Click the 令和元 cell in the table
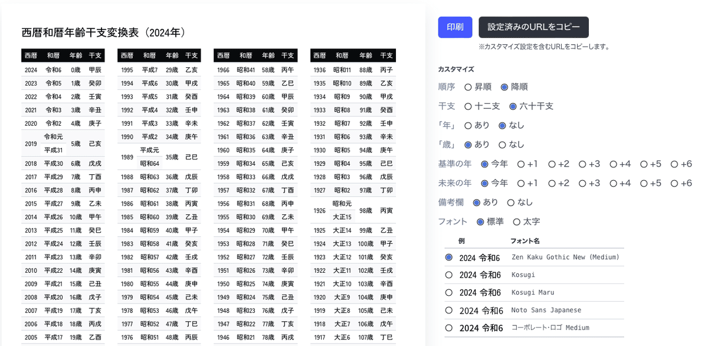708x346 pixels. coord(53,136)
